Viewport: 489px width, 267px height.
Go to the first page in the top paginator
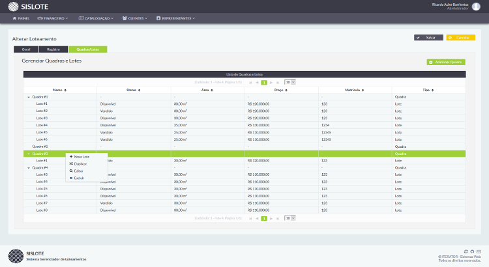pos(250,83)
